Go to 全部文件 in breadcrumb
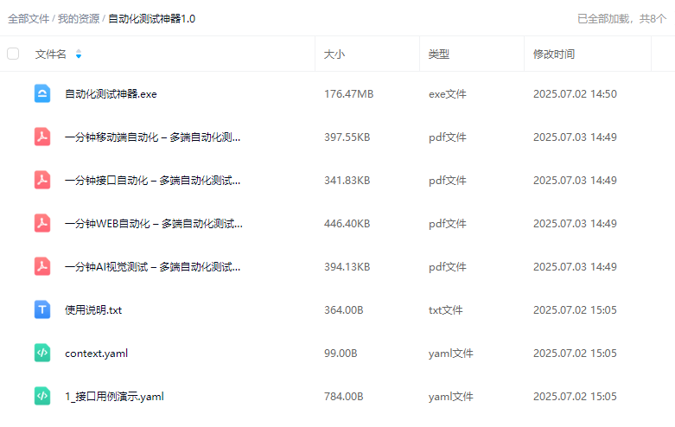The image size is (675, 427). [29, 19]
